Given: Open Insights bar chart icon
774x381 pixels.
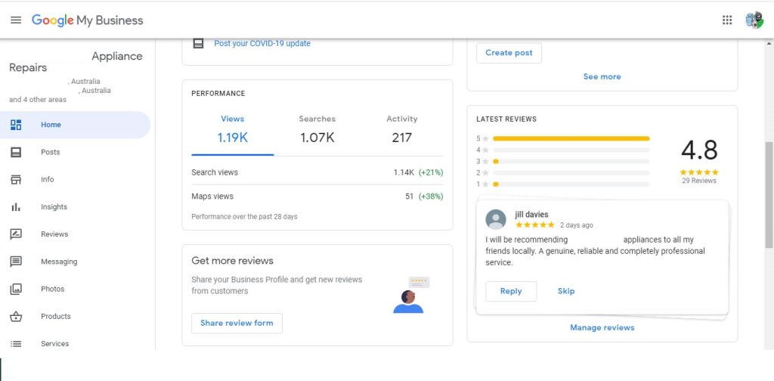Looking at the screenshot, I should 16,207.
